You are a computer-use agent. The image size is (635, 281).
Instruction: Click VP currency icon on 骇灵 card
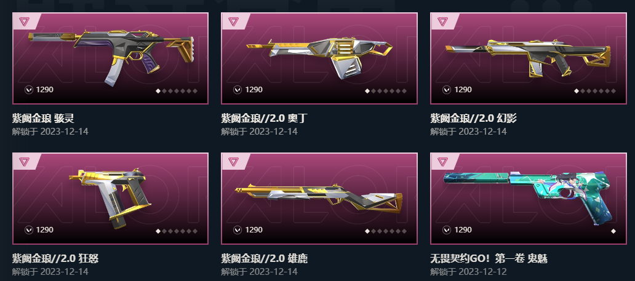click(x=28, y=90)
